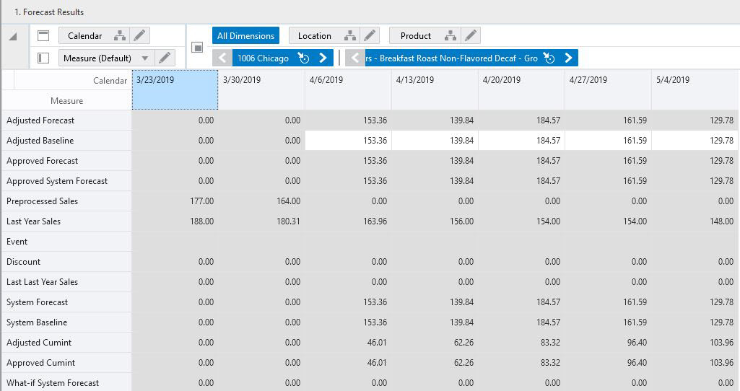Go to next product after Breakfast Roast
The height and width of the screenshot is (391, 740).
569,58
